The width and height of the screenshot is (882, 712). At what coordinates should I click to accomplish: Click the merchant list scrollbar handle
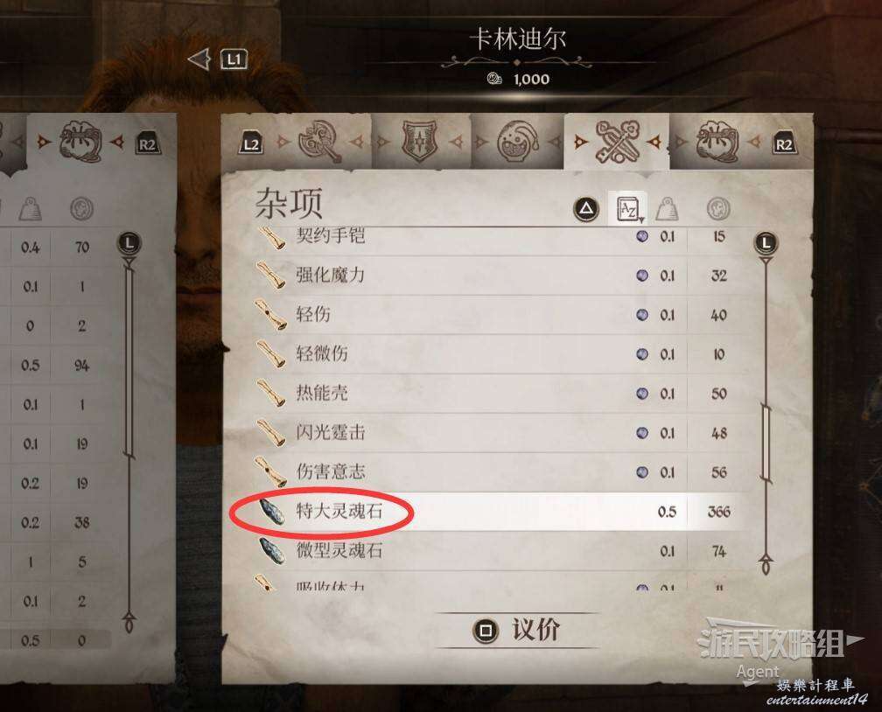click(766, 442)
